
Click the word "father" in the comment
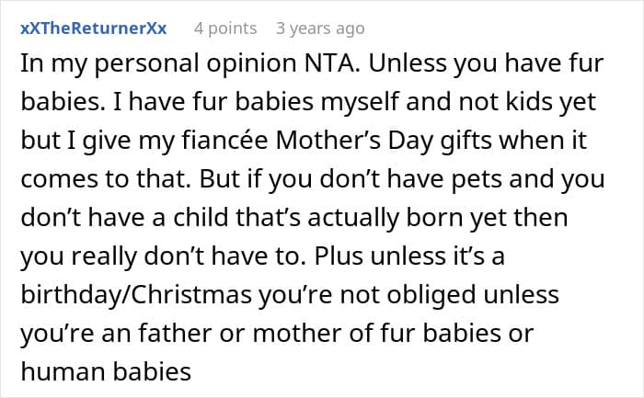[x=175, y=333]
